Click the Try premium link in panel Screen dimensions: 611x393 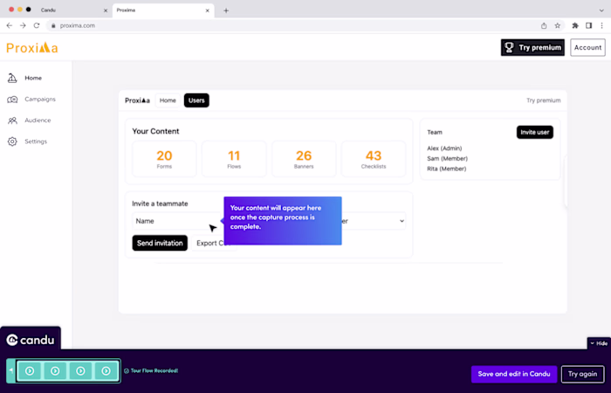543,100
